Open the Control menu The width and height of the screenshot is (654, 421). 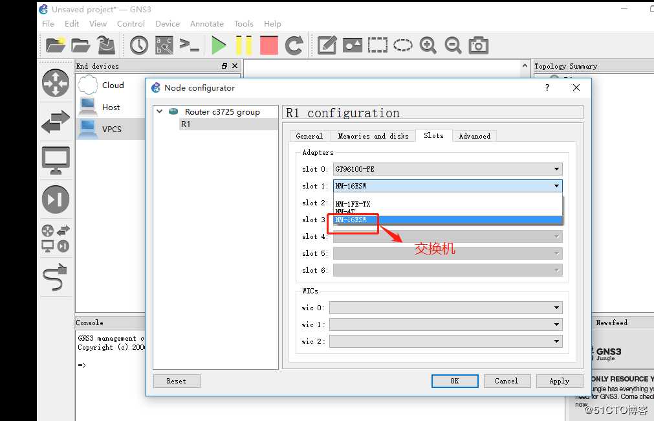pos(131,24)
